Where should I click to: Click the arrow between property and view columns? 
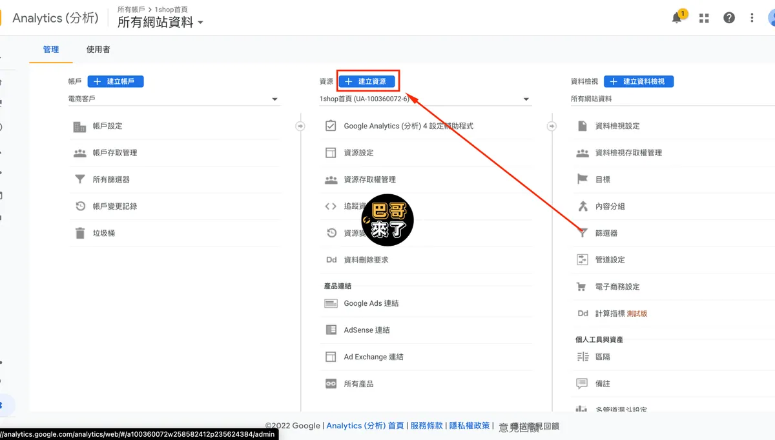[x=552, y=126]
